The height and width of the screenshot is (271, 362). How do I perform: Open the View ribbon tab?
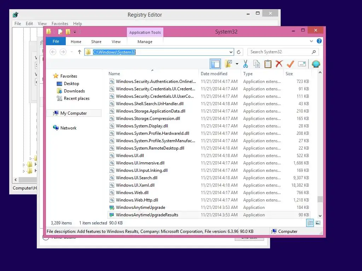coord(116,42)
